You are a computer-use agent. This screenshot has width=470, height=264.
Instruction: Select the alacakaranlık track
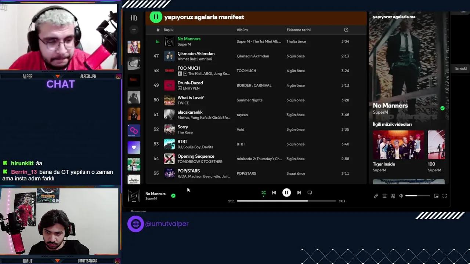pyautogui.click(x=256, y=115)
